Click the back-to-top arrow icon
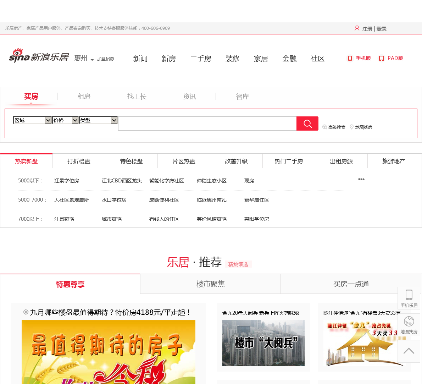 point(409,351)
